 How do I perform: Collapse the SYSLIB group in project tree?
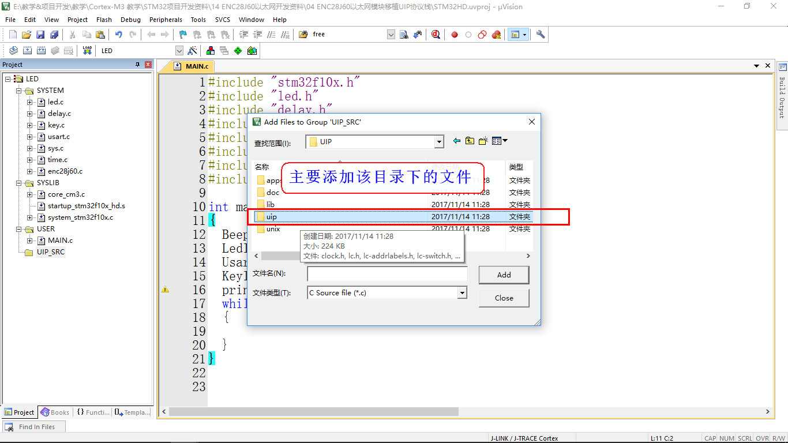pyautogui.click(x=19, y=183)
